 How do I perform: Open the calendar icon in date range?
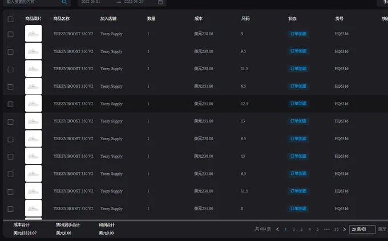(x=160, y=2)
